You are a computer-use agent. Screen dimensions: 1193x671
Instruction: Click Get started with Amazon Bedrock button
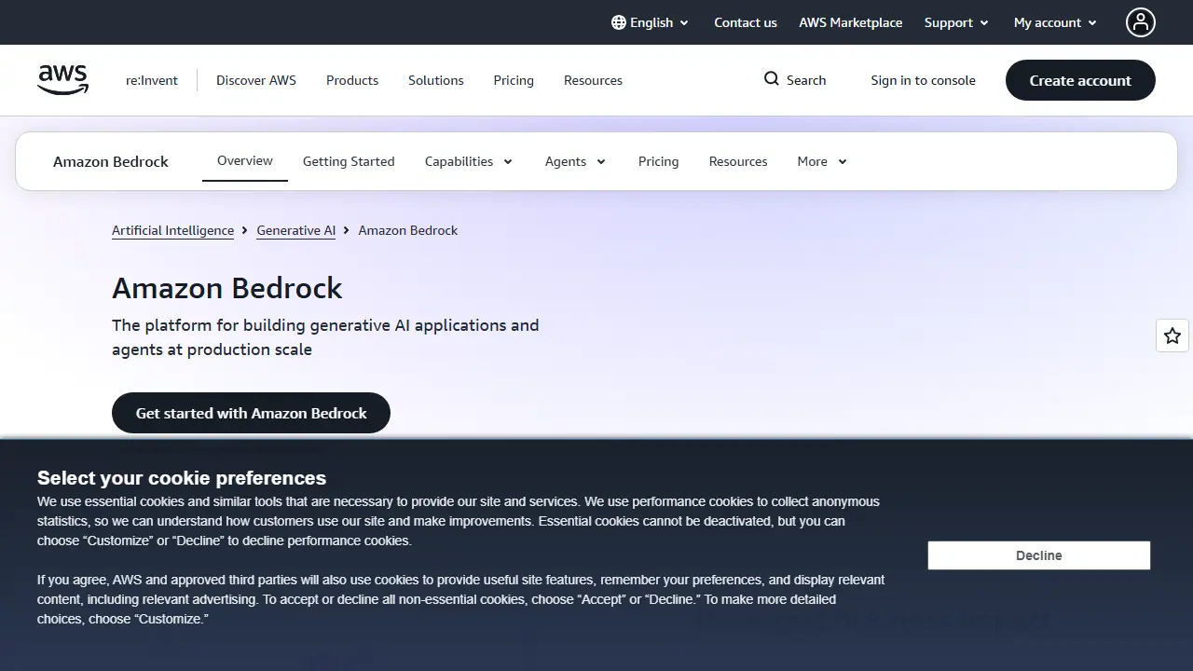pyautogui.click(x=251, y=413)
